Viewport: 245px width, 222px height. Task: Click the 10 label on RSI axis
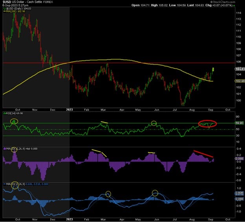pyautogui.click(x=238, y=142)
